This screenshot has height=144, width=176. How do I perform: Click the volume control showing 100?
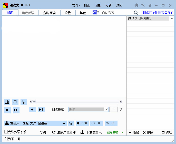82,123
